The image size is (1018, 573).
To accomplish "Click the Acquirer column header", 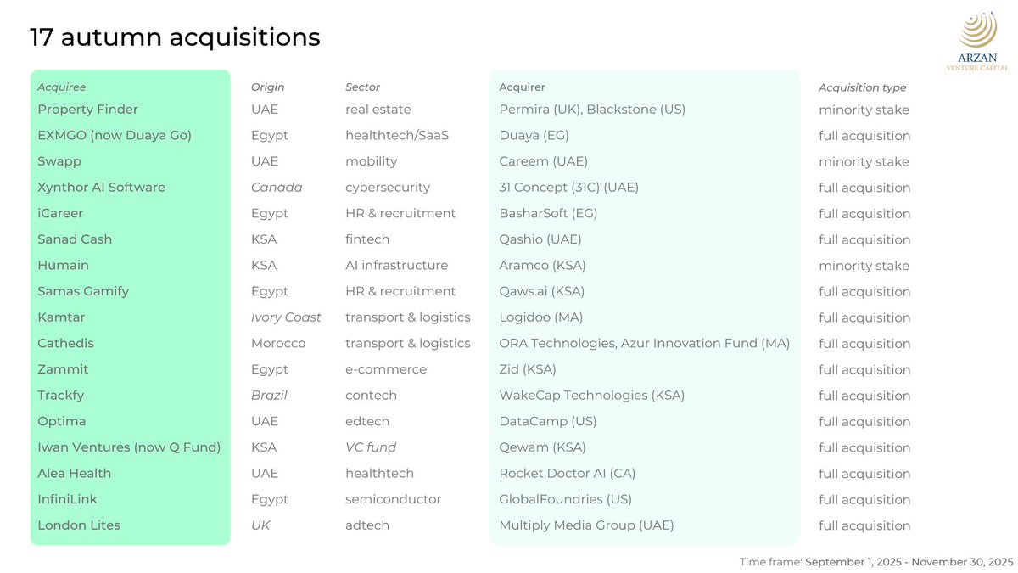I will tap(522, 87).
